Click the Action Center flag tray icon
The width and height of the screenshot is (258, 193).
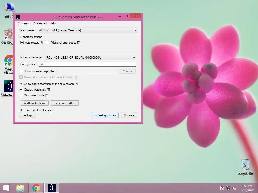pos(222,188)
